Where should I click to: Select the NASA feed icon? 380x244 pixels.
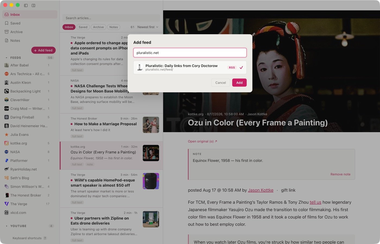tap(7, 152)
